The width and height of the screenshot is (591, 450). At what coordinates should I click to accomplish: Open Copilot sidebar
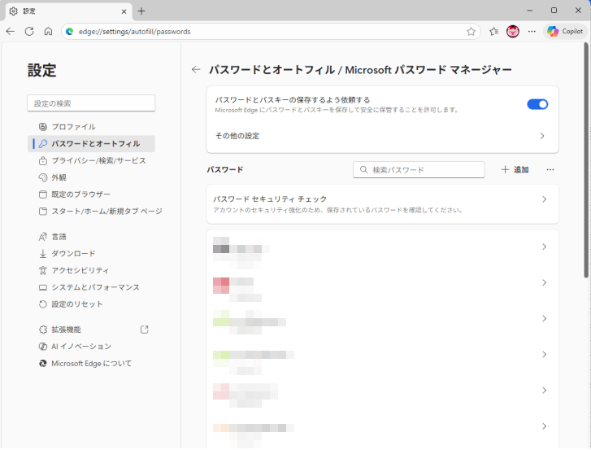[x=565, y=31]
